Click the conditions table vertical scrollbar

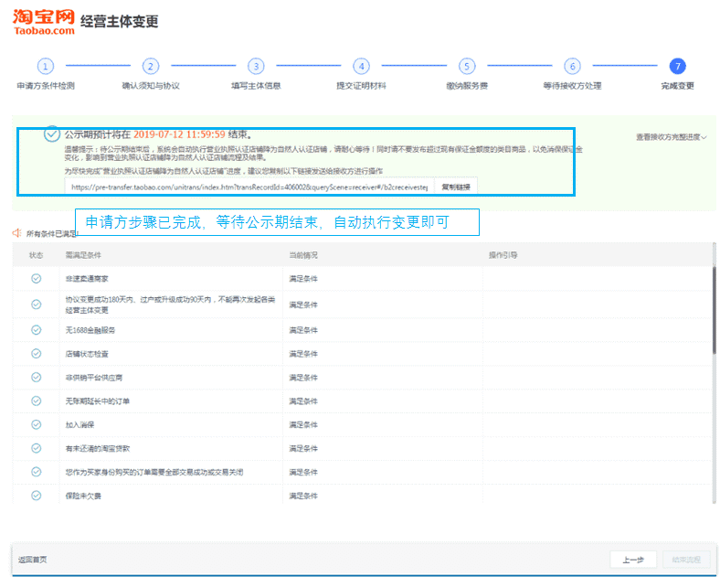714,311
